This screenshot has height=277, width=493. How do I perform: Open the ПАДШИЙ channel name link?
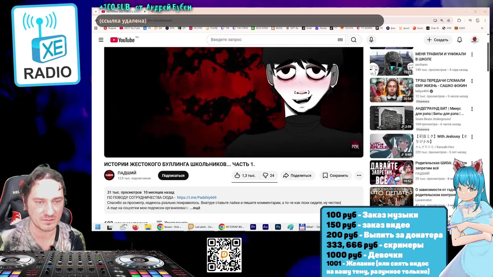click(127, 173)
